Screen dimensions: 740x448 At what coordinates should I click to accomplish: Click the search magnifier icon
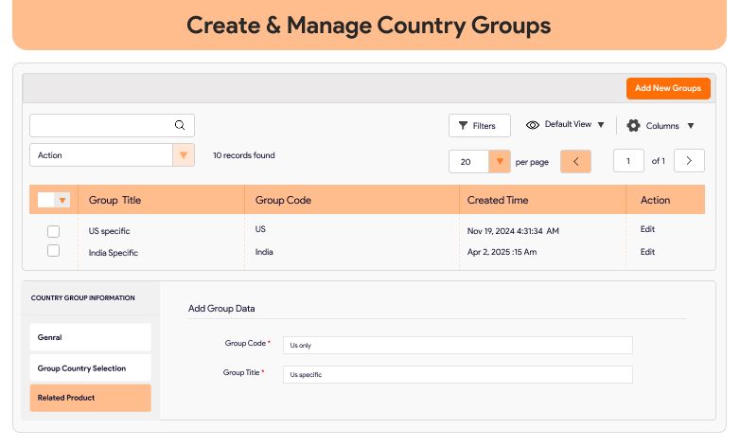point(180,125)
